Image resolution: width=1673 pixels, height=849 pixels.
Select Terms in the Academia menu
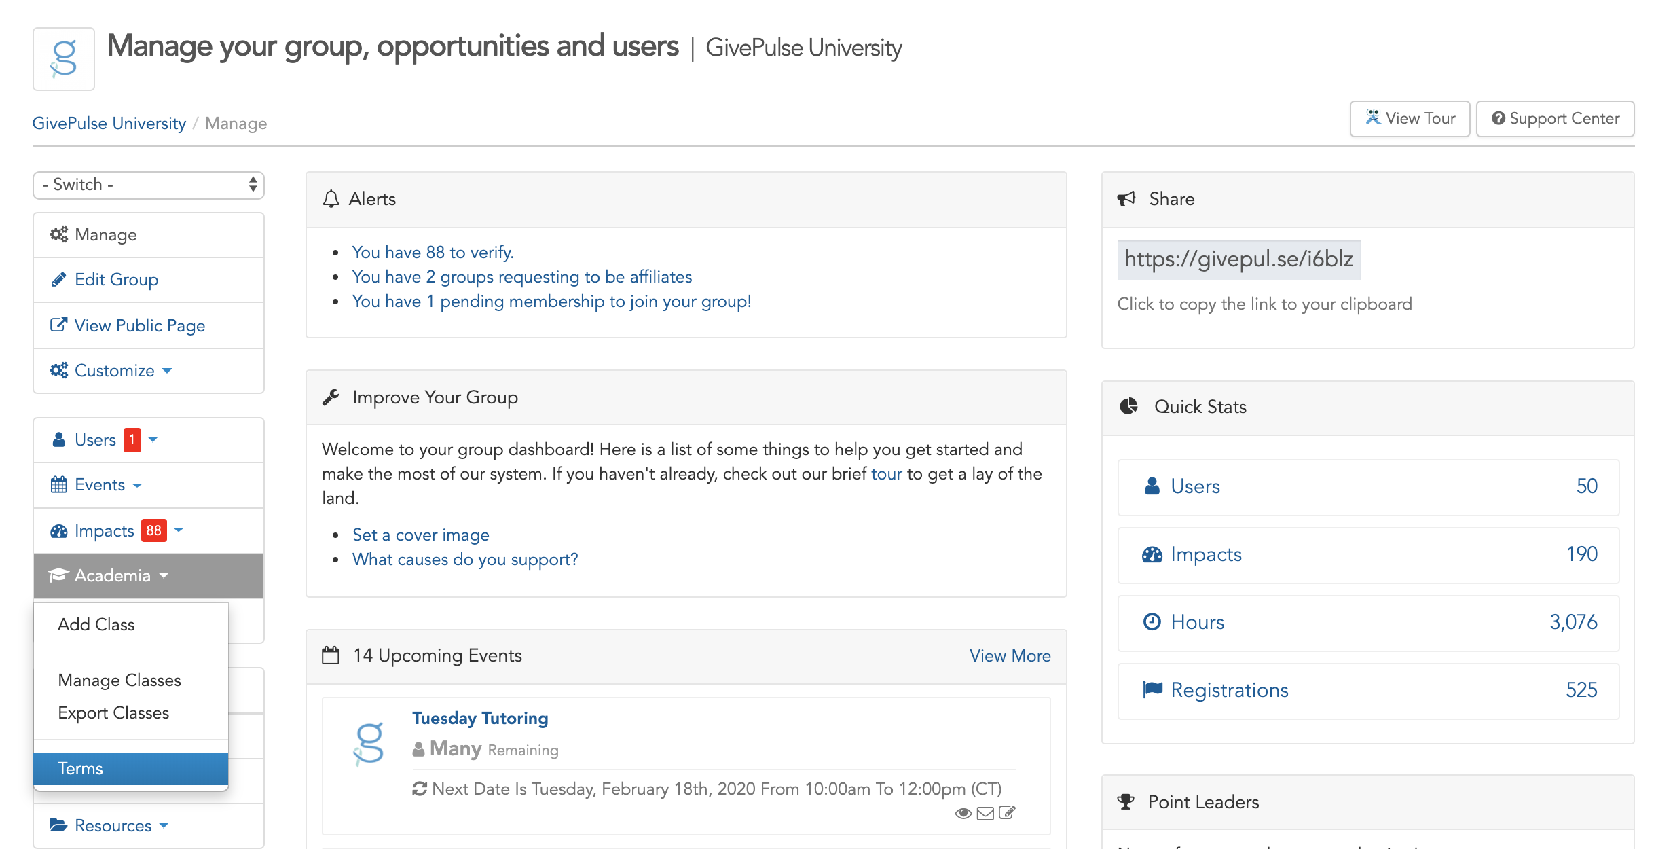pos(130,768)
